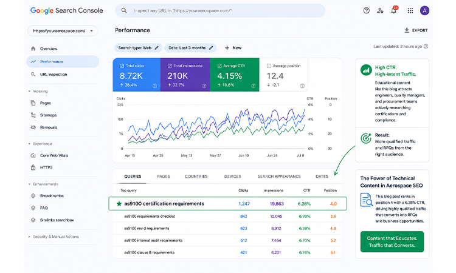Uncheck the Total clicks checkbox
Viewport: 456px width, 273px height.
point(122,66)
